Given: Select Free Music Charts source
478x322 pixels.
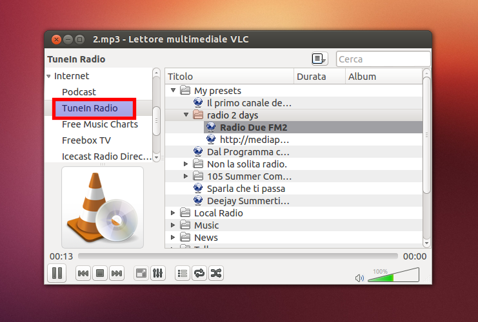Looking at the screenshot, I should 100,124.
